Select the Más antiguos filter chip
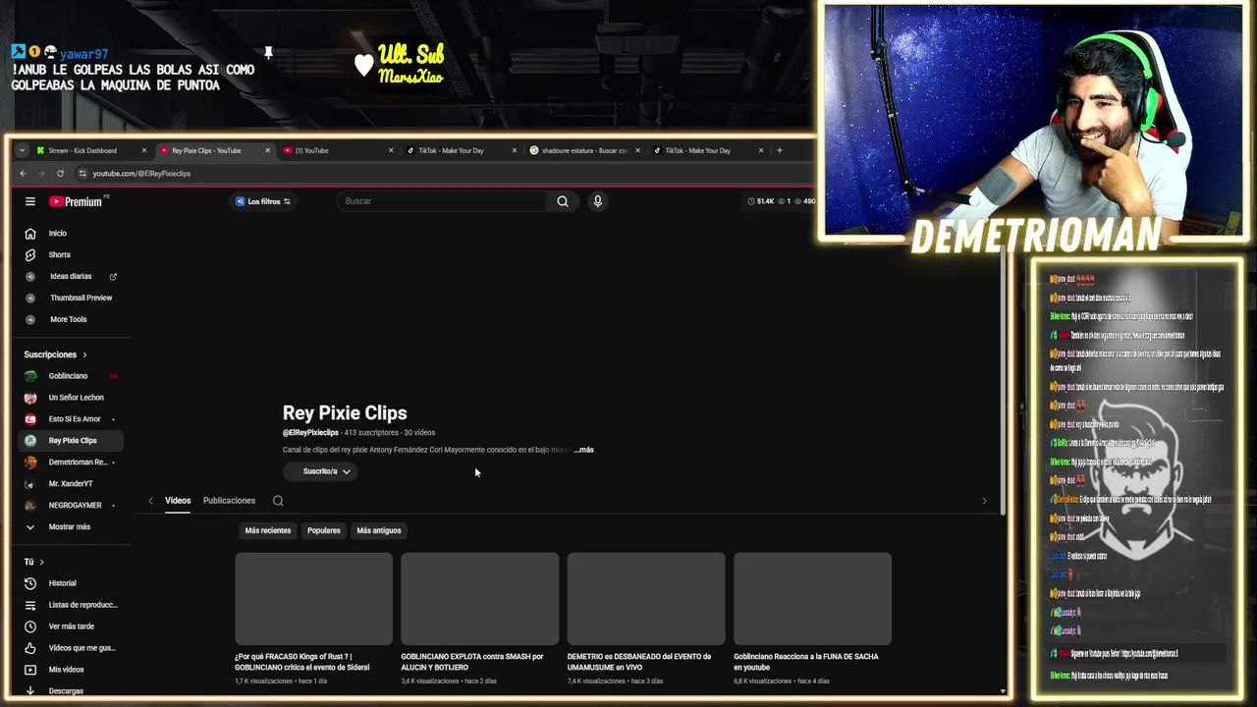Viewport: 1257px width, 707px height. [379, 530]
